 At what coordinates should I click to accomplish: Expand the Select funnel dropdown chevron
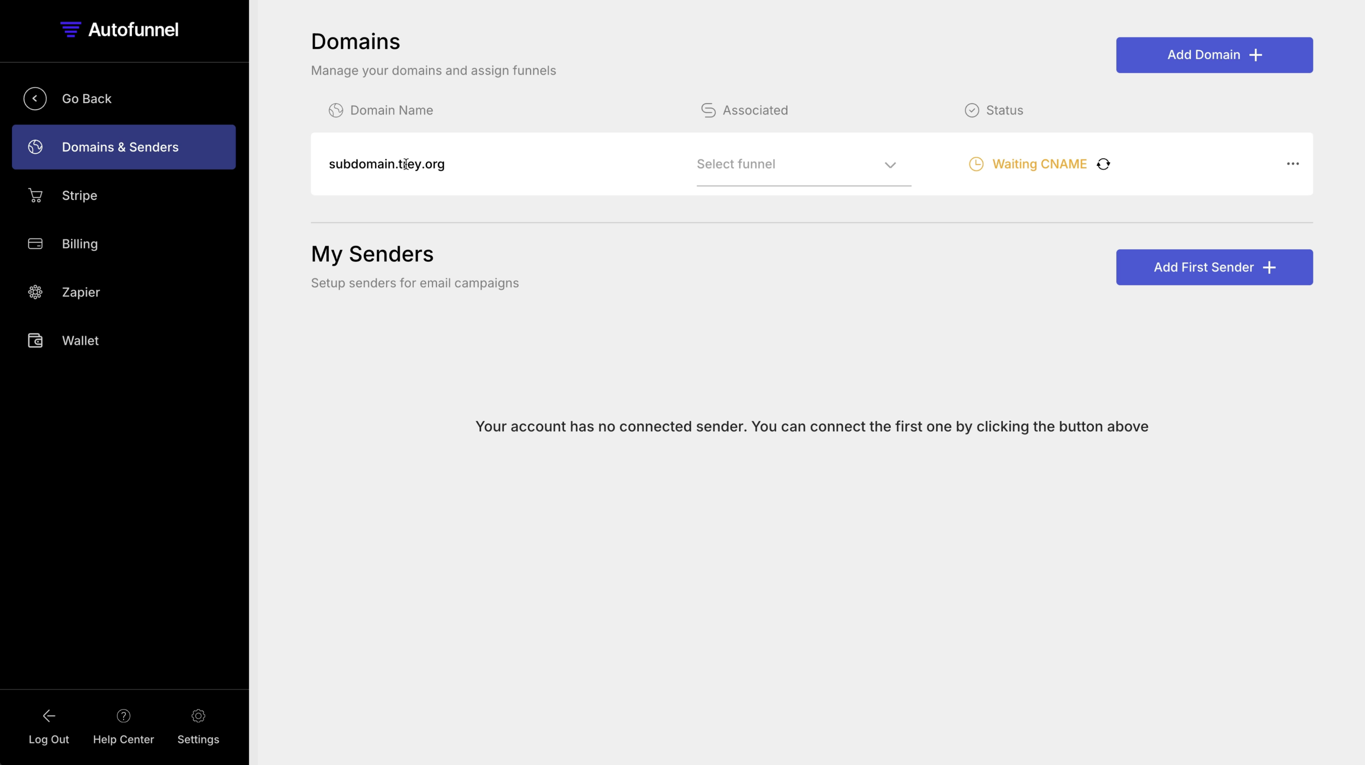(890, 165)
